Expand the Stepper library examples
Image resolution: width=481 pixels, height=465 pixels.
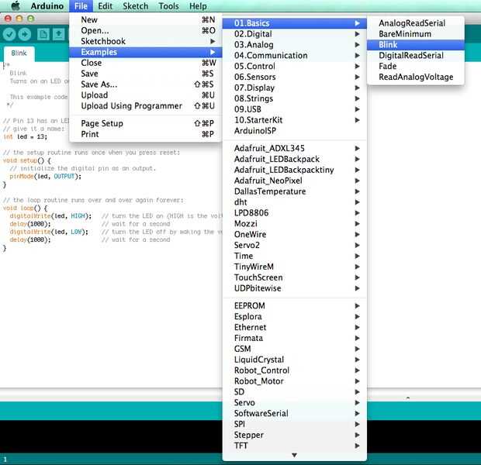pyautogui.click(x=294, y=435)
